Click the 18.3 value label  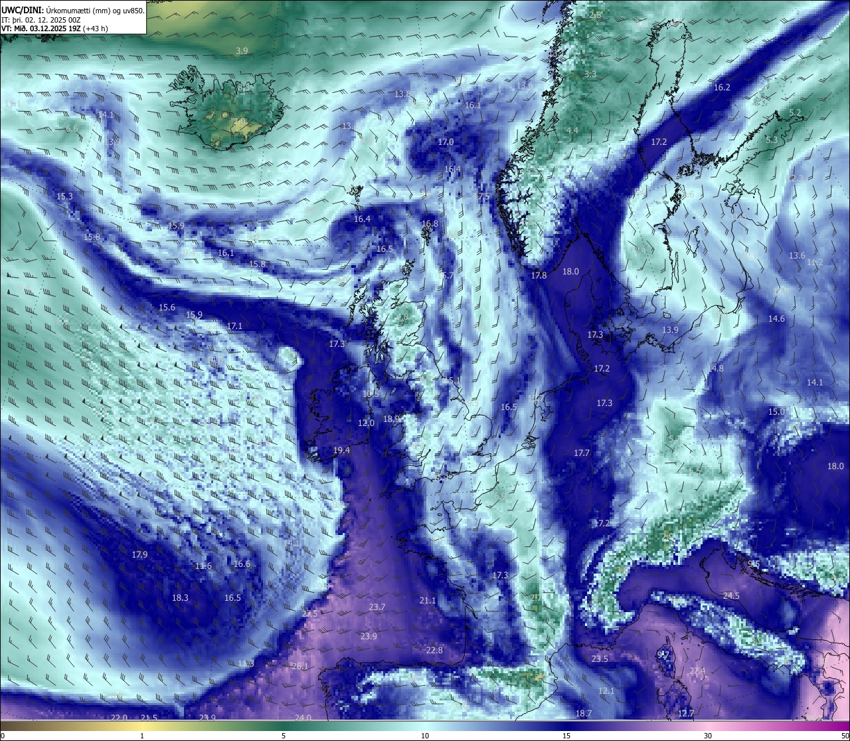[180, 597]
